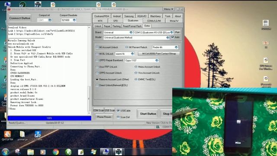Click the Port button
277x156 pixels.
177,32
